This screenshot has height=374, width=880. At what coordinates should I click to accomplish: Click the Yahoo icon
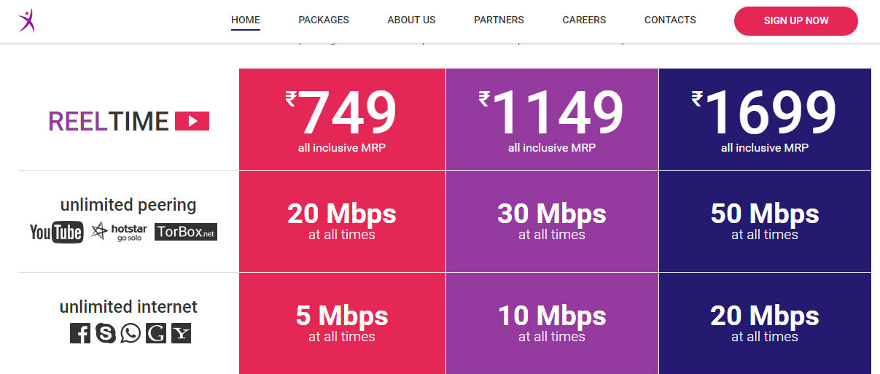(x=181, y=333)
